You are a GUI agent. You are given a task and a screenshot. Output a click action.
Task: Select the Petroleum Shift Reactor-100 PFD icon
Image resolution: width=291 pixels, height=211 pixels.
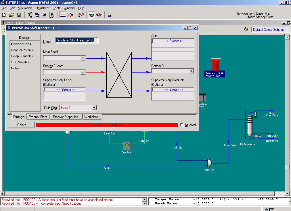[x=216, y=65]
